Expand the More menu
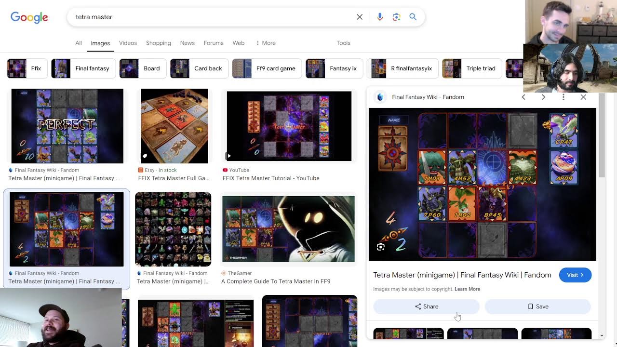Screen dimensions: 617x347 (266, 43)
